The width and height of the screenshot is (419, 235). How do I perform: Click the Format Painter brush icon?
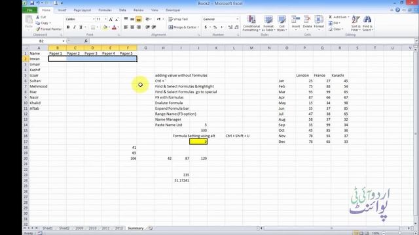point(38,29)
